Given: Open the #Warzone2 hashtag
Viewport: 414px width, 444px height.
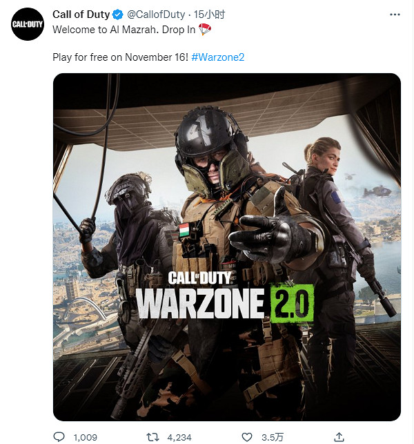Looking at the screenshot, I should coord(219,57).
